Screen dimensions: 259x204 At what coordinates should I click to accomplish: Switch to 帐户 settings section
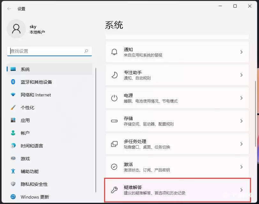25,133
